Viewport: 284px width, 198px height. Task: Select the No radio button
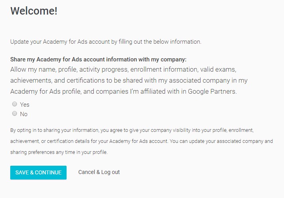[15, 114]
